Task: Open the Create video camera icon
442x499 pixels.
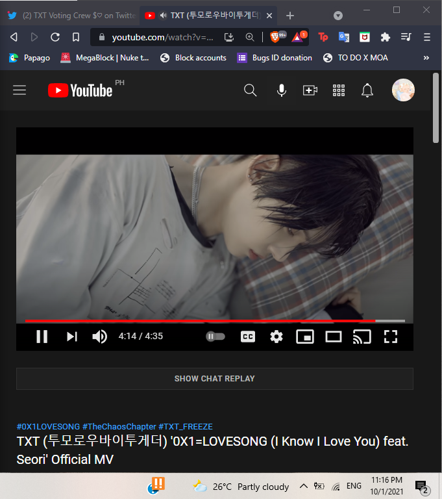Action: tap(310, 90)
